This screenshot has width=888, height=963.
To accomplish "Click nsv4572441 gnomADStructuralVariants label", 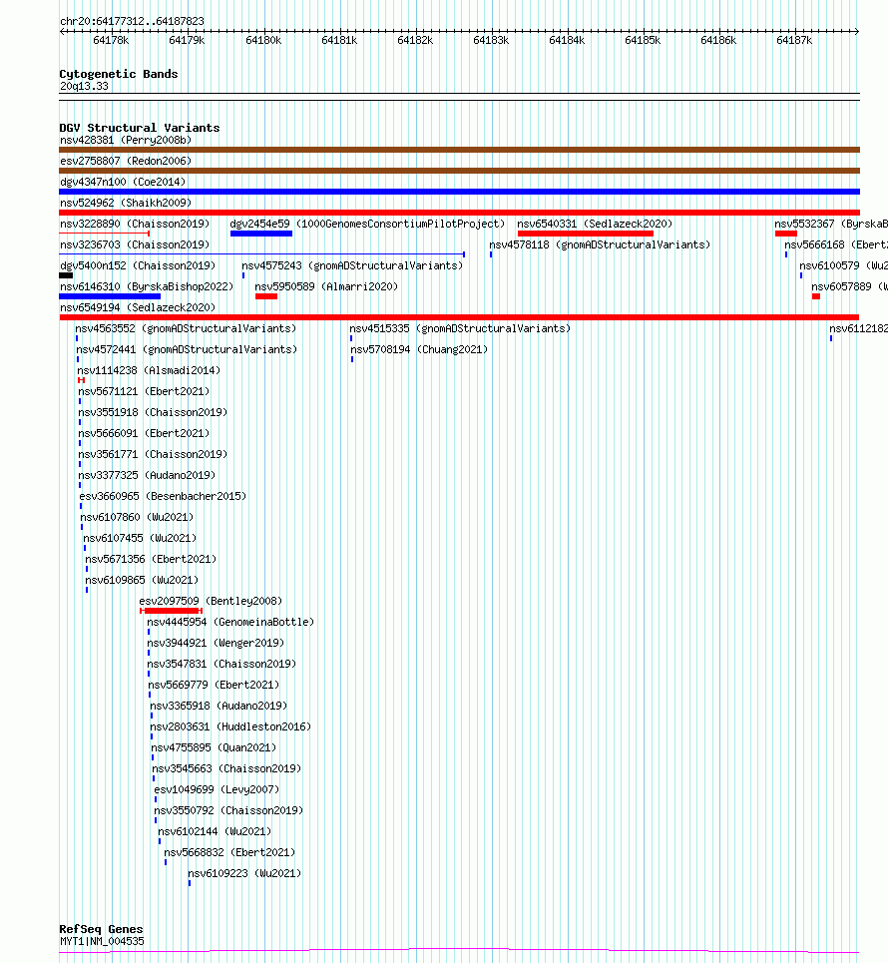I will pyautogui.click(x=187, y=349).
